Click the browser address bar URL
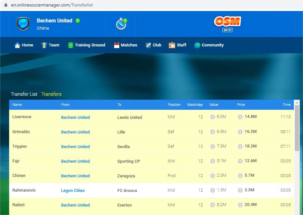 click(52, 5)
